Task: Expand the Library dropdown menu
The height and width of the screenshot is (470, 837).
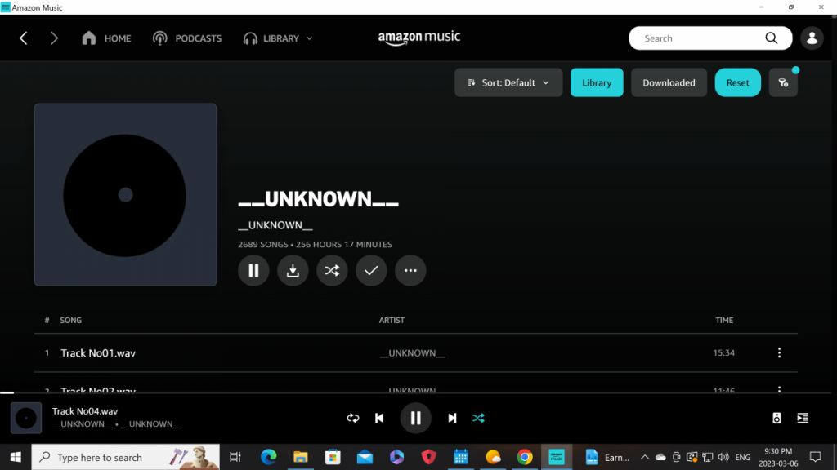Action: pos(278,38)
